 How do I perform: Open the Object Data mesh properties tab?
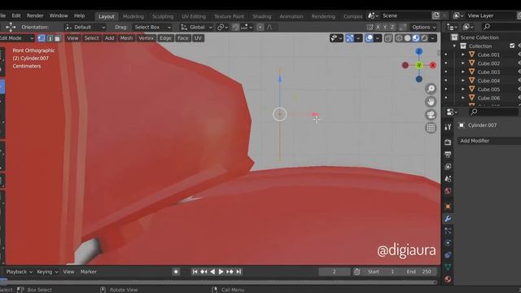448,267
